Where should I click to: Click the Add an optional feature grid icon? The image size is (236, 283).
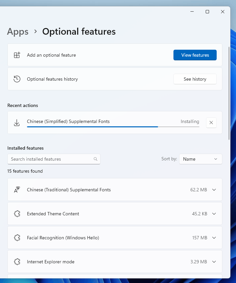pos(17,55)
